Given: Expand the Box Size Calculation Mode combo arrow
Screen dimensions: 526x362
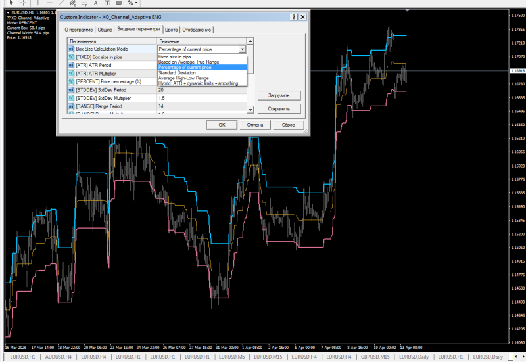Looking at the screenshot, I should (x=242, y=49).
